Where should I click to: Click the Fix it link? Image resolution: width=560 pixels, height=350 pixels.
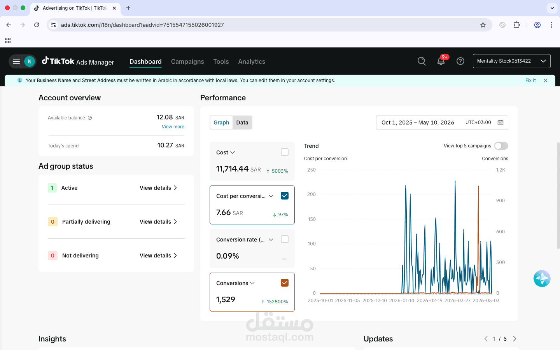530,80
